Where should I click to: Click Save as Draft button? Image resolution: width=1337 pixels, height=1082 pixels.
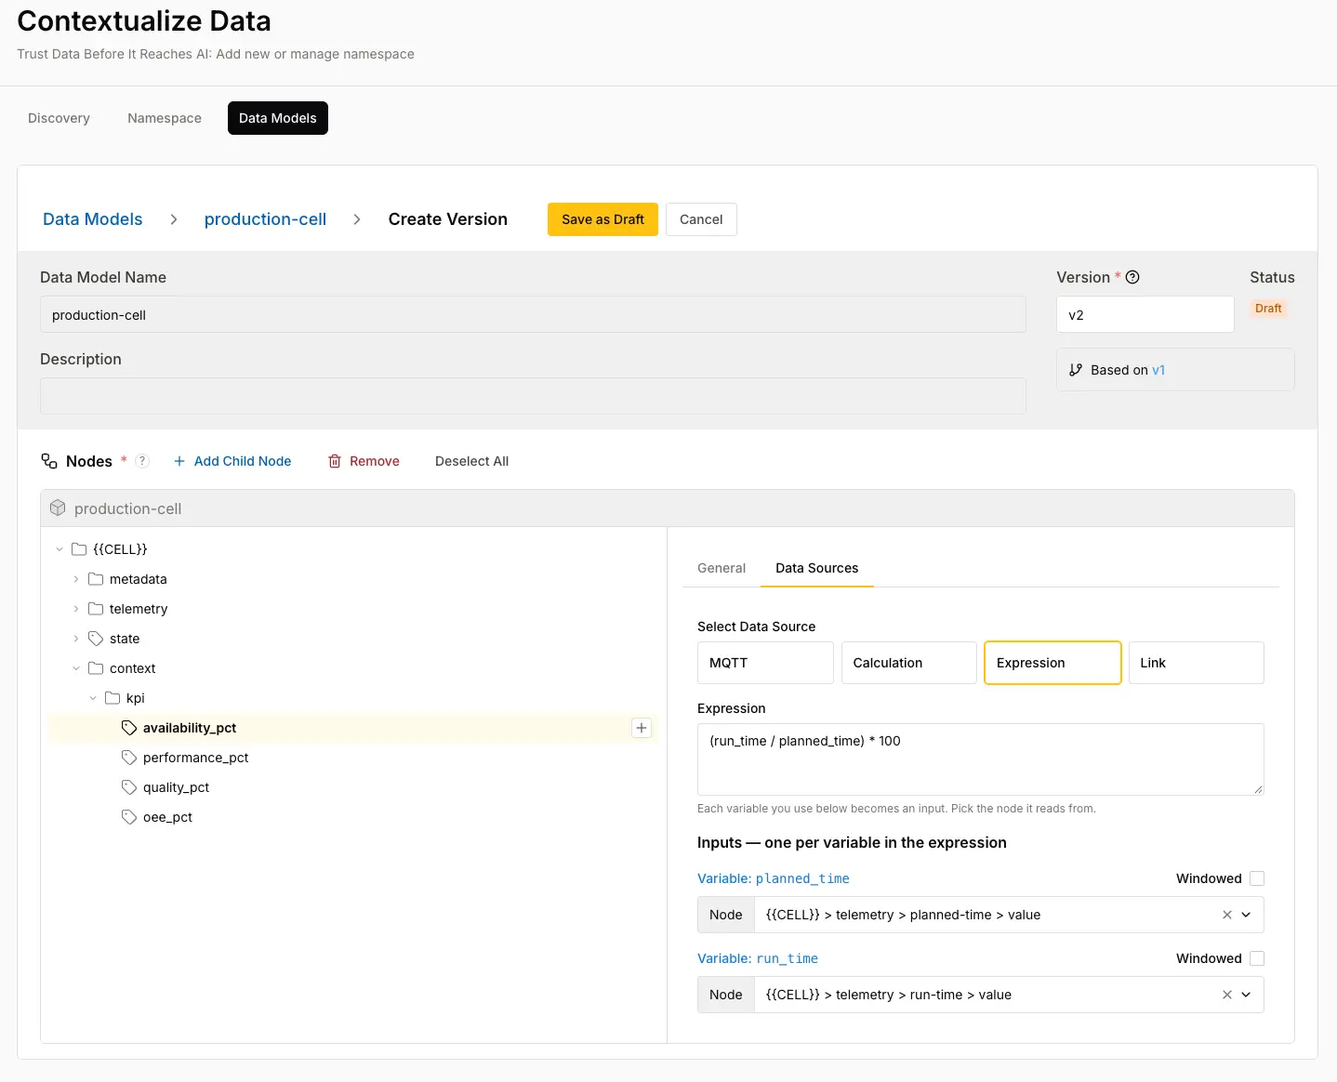click(x=602, y=219)
